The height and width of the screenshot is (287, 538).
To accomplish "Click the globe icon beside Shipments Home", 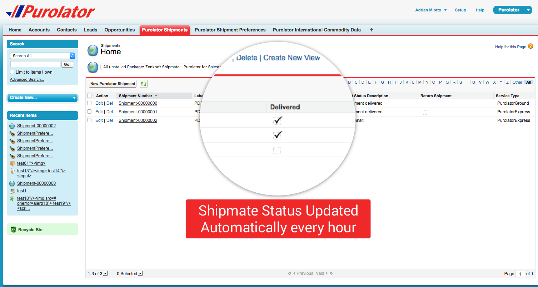I will point(93,51).
